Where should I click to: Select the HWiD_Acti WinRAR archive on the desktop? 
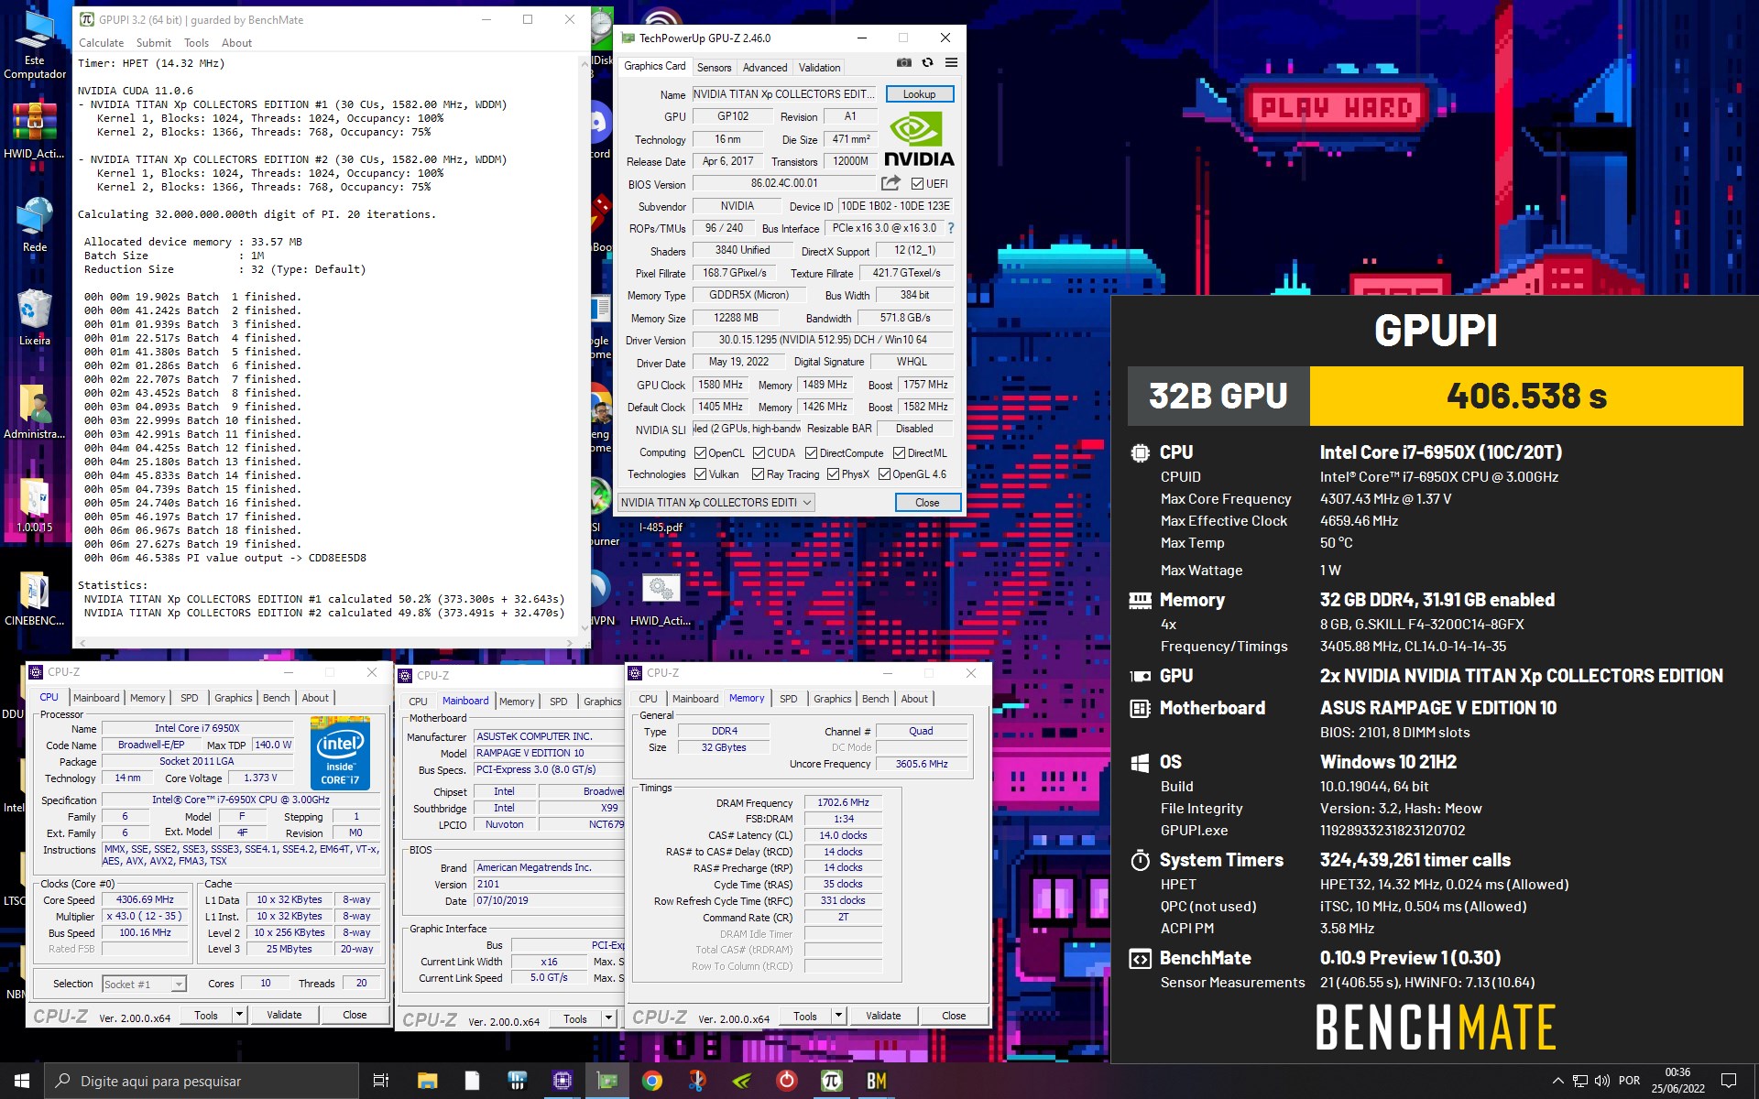35,130
